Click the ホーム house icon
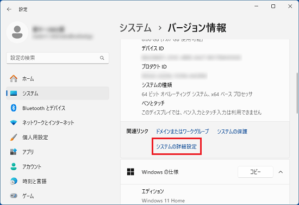The image size is (299, 205). click(x=14, y=78)
